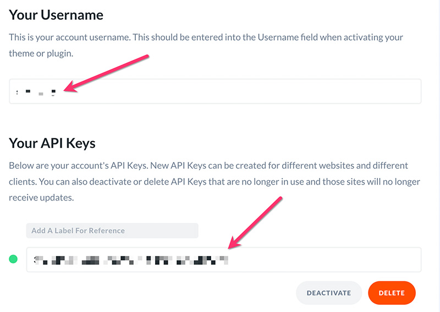The height and width of the screenshot is (312, 440).
Task: Click the green active status dot
Action: (13, 259)
